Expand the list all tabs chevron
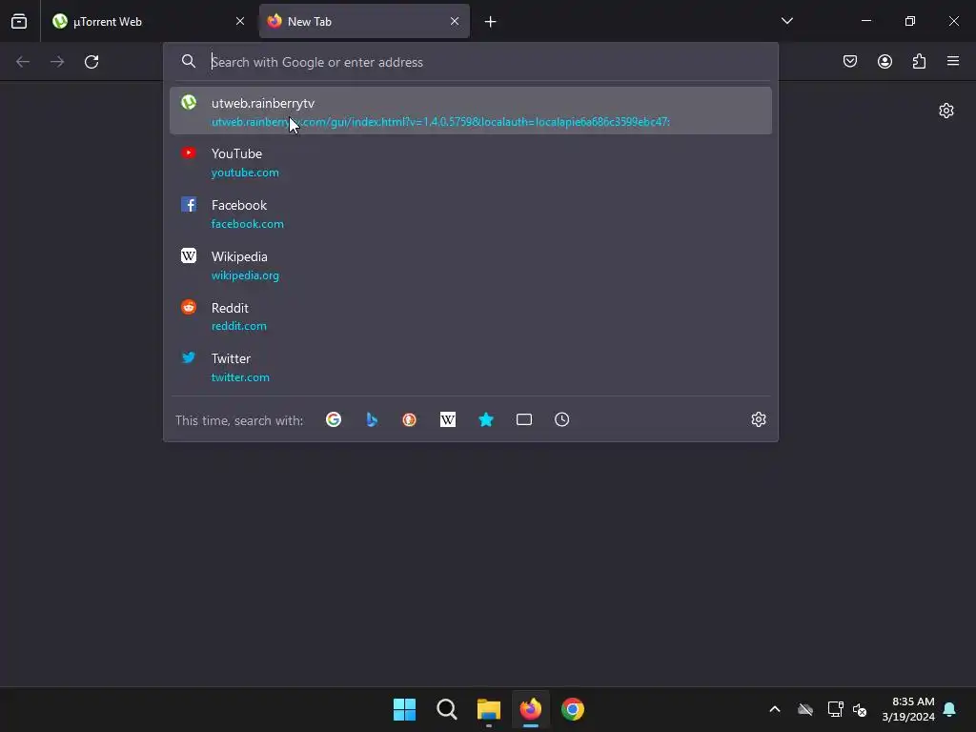Viewport: 976px width, 732px height. 786,21
